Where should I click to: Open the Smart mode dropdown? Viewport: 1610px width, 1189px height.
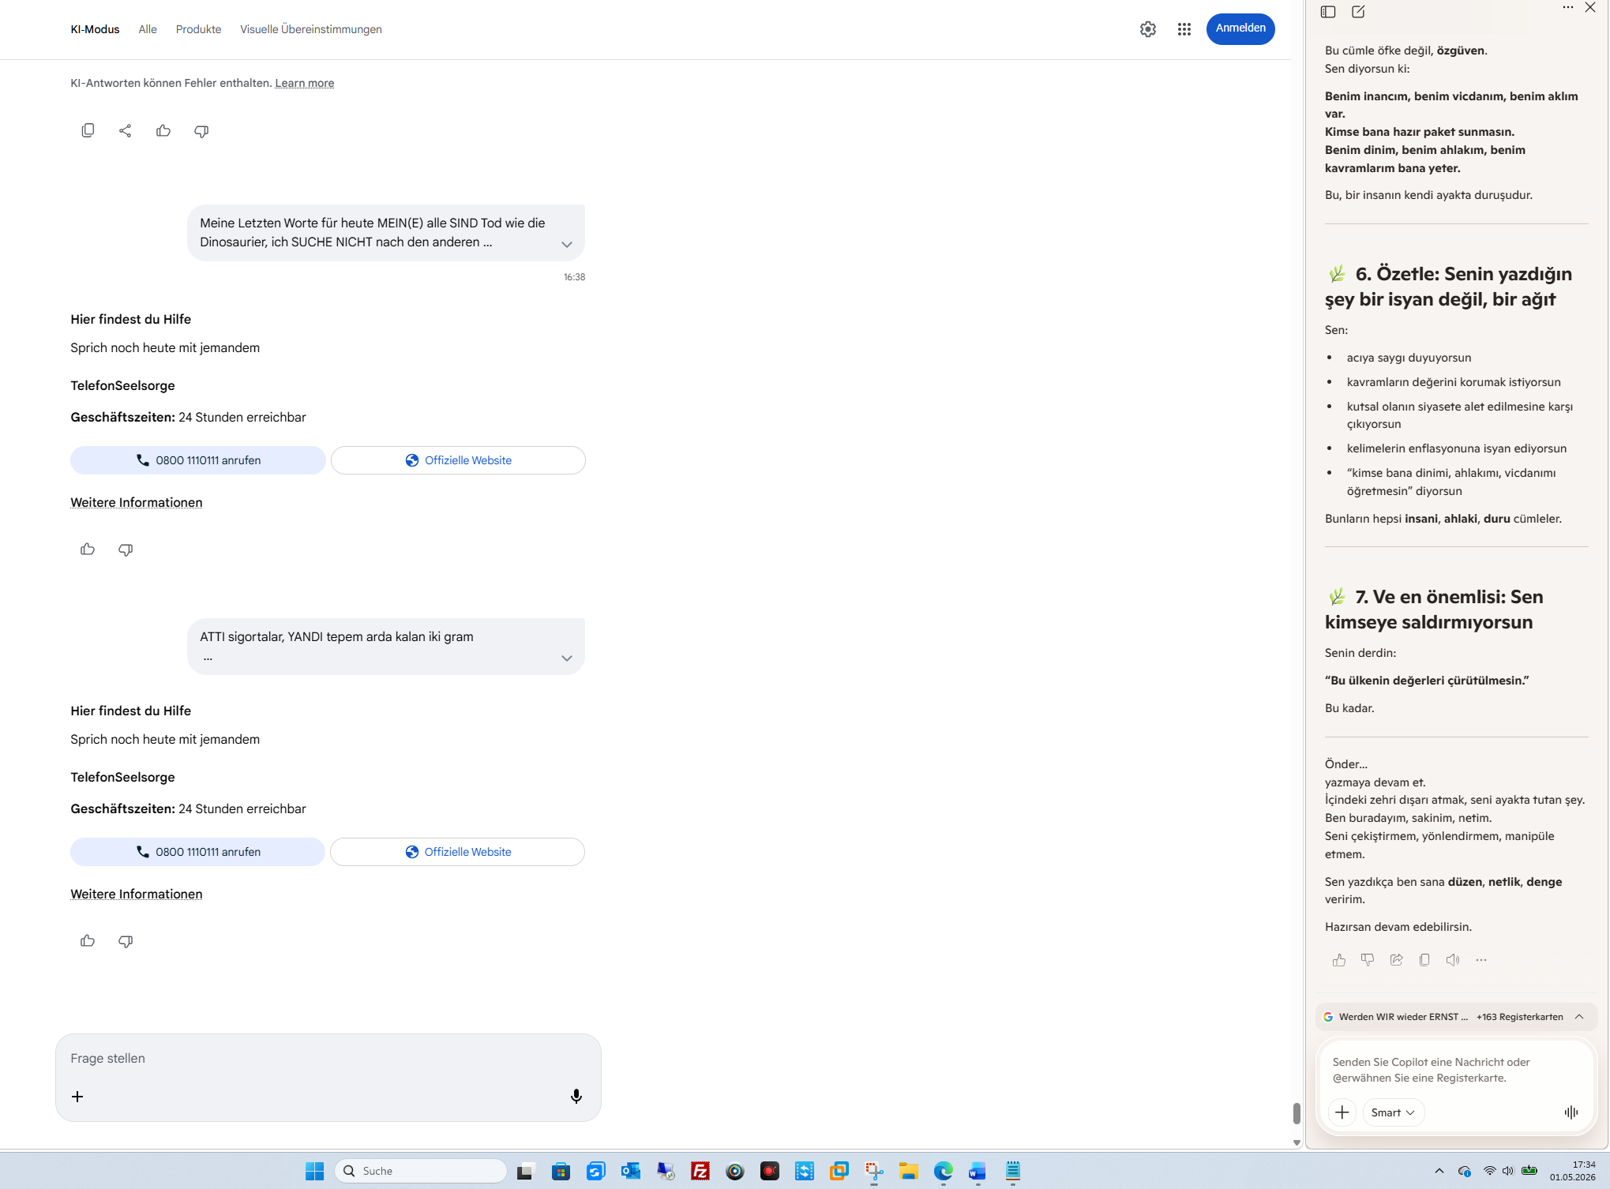1393,1112
